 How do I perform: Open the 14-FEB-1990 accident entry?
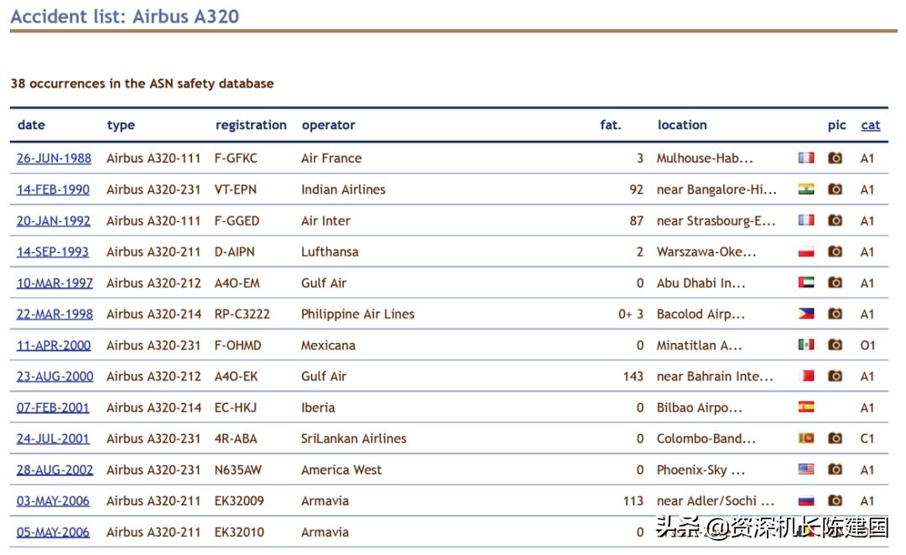[53, 189]
